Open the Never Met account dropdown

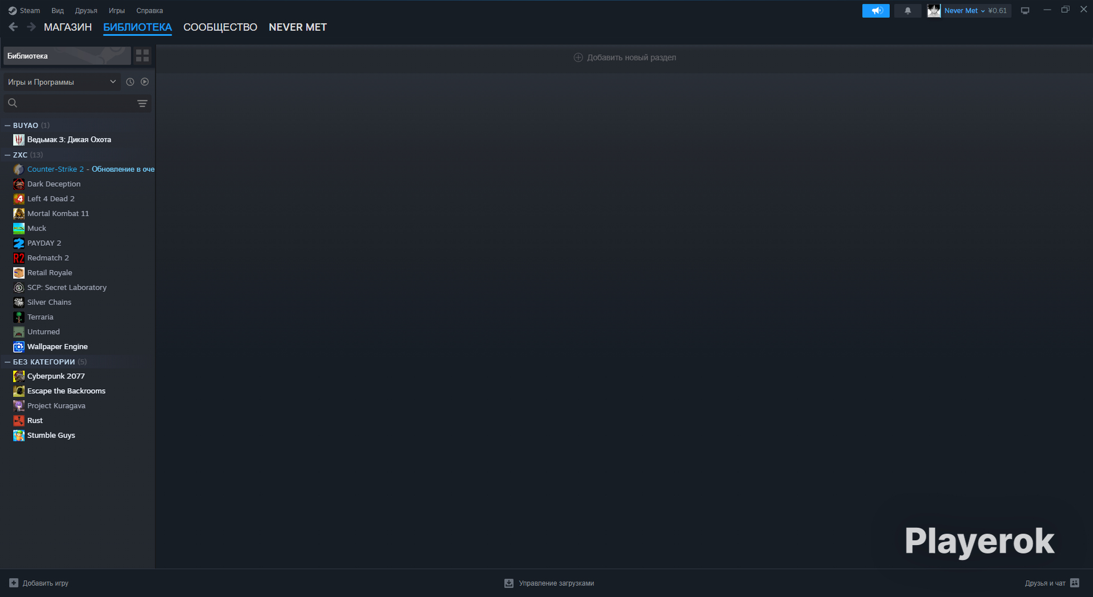click(x=975, y=11)
